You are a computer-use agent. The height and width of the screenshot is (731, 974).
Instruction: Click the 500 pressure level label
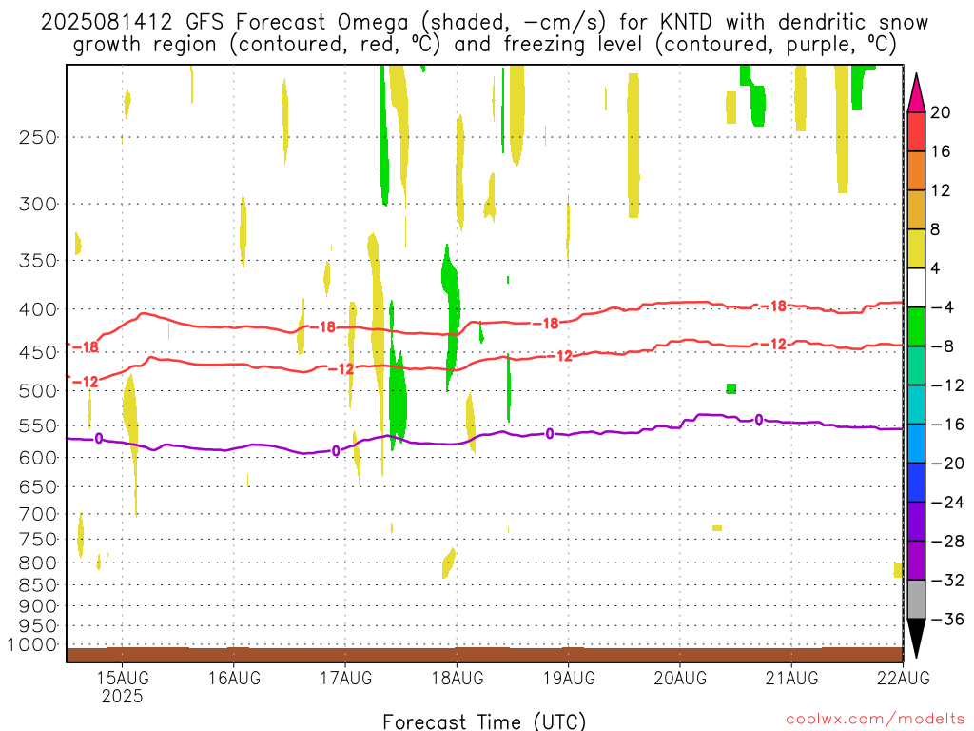pyautogui.click(x=38, y=391)
